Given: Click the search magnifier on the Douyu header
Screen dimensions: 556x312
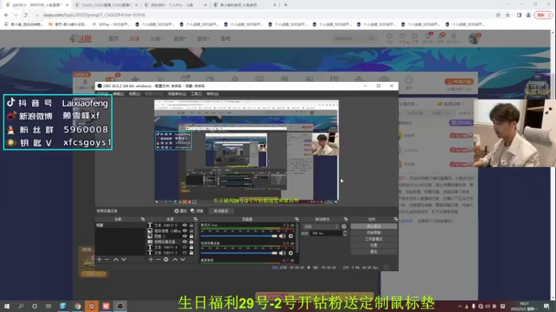Looking at the screenshot, I should (371, 38).
